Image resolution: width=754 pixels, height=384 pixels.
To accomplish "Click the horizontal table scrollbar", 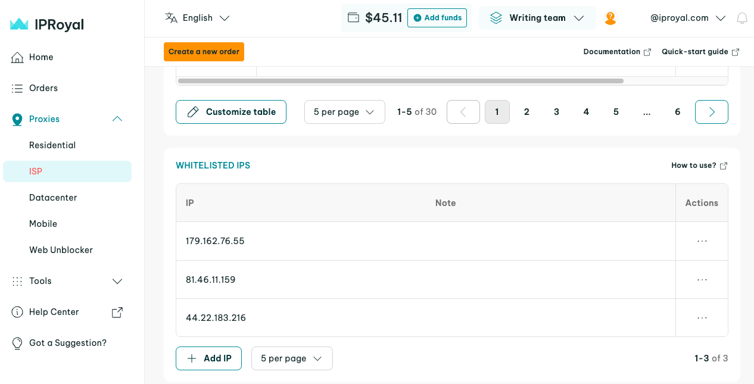I will [400, 81].
